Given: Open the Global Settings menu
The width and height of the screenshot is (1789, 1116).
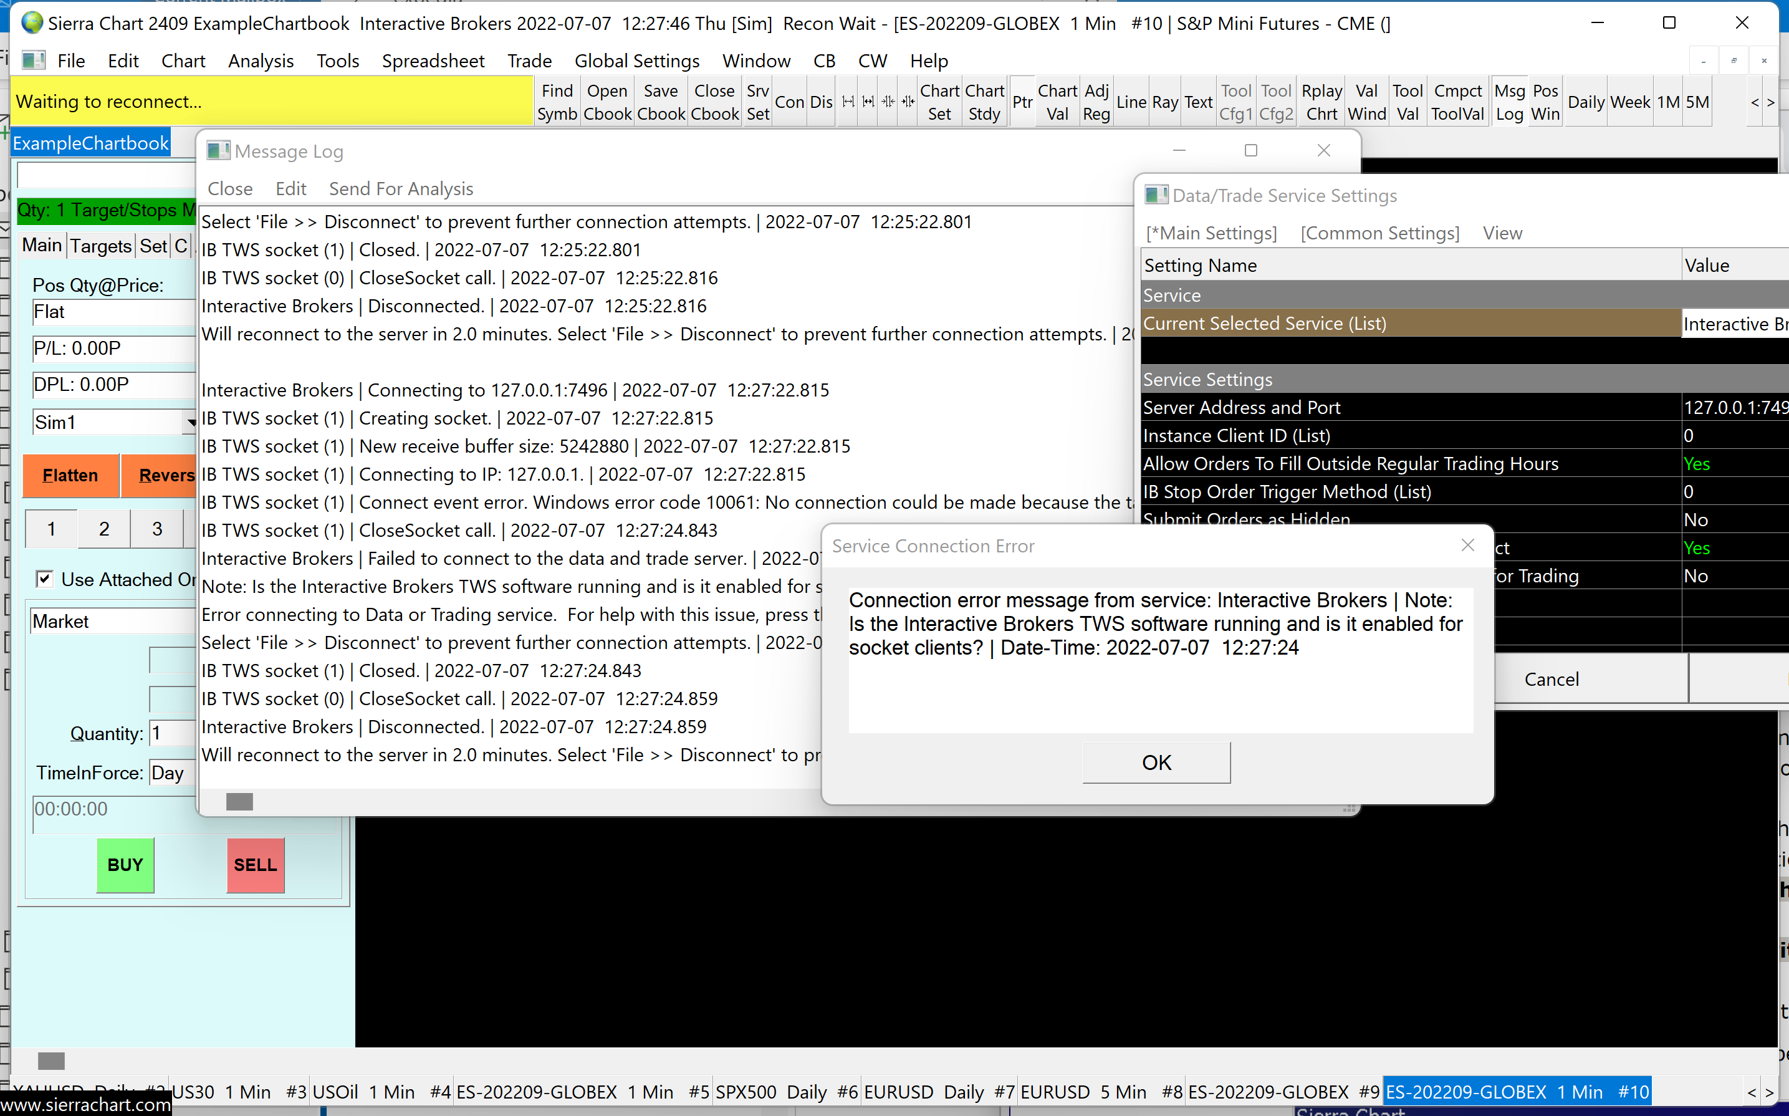Looking at the screenshot, I should click(x=636, y=60).
